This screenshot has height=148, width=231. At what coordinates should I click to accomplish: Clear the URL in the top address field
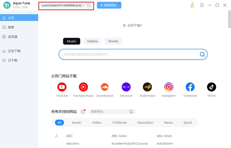coord(83,5)
